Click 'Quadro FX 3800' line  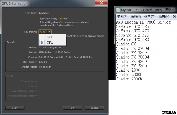point(131,53)
